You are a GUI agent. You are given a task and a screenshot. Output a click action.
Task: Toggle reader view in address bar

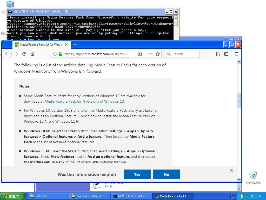tap(139, 54)
